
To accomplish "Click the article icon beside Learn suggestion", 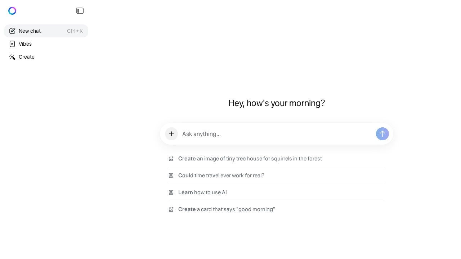I will [171, 192].
